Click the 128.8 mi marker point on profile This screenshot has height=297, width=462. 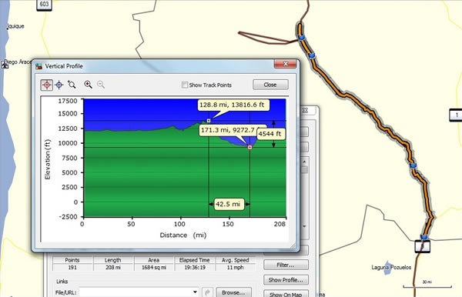point(209,121)
